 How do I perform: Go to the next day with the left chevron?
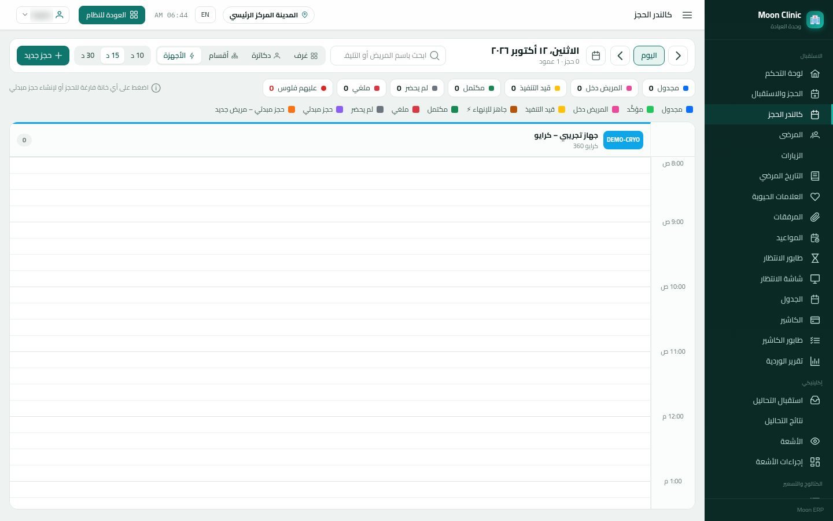620,56
